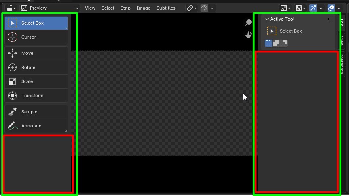Open the pivot point dropdown
This screenshot has width=349, height=196.
coord(192,8)
